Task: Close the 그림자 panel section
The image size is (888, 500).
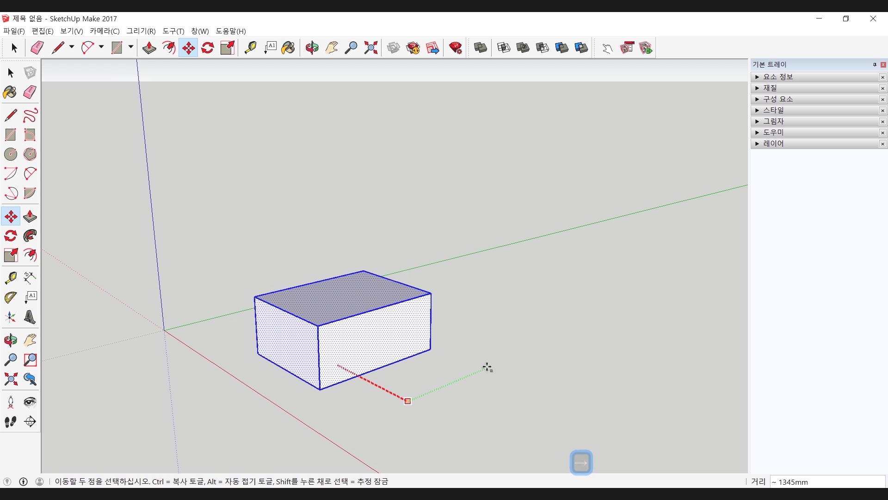Action: [x=882, y=122]
